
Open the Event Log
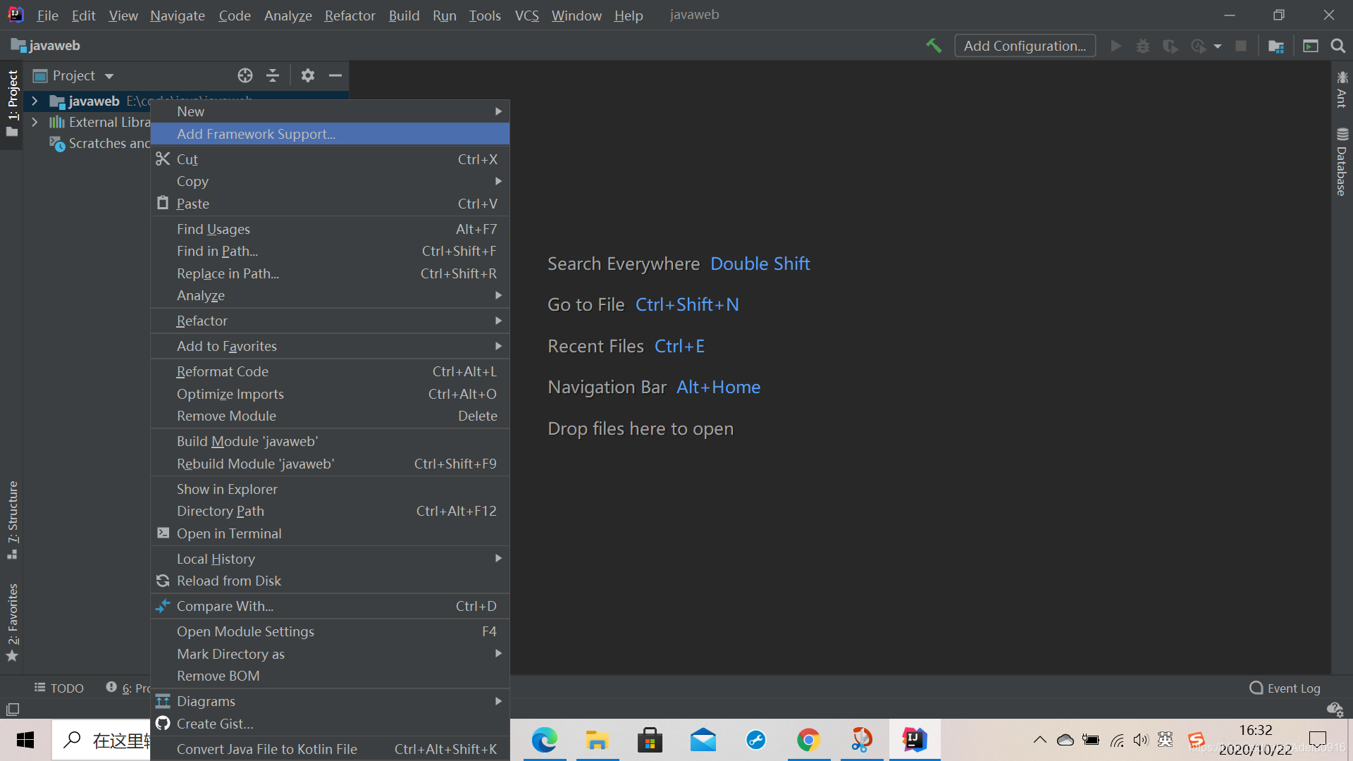(x=1285, y=688)
